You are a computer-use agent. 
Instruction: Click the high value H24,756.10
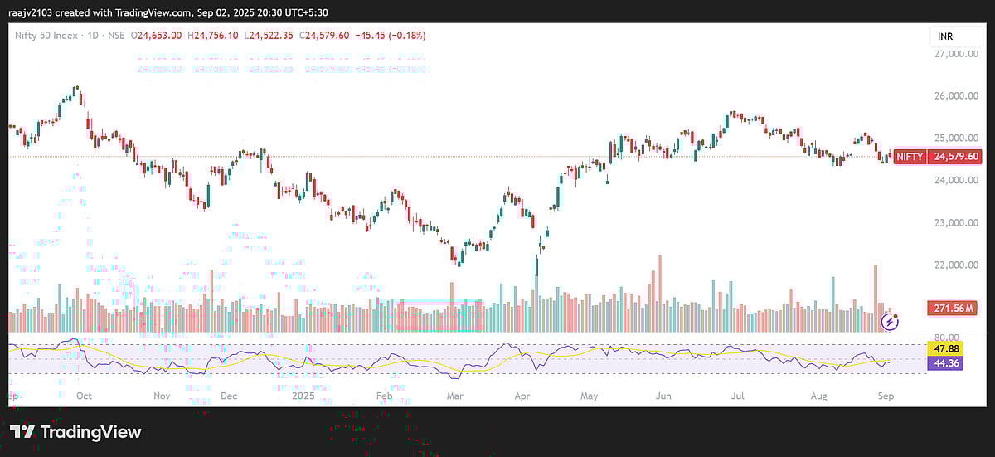[x=214, y=35]
